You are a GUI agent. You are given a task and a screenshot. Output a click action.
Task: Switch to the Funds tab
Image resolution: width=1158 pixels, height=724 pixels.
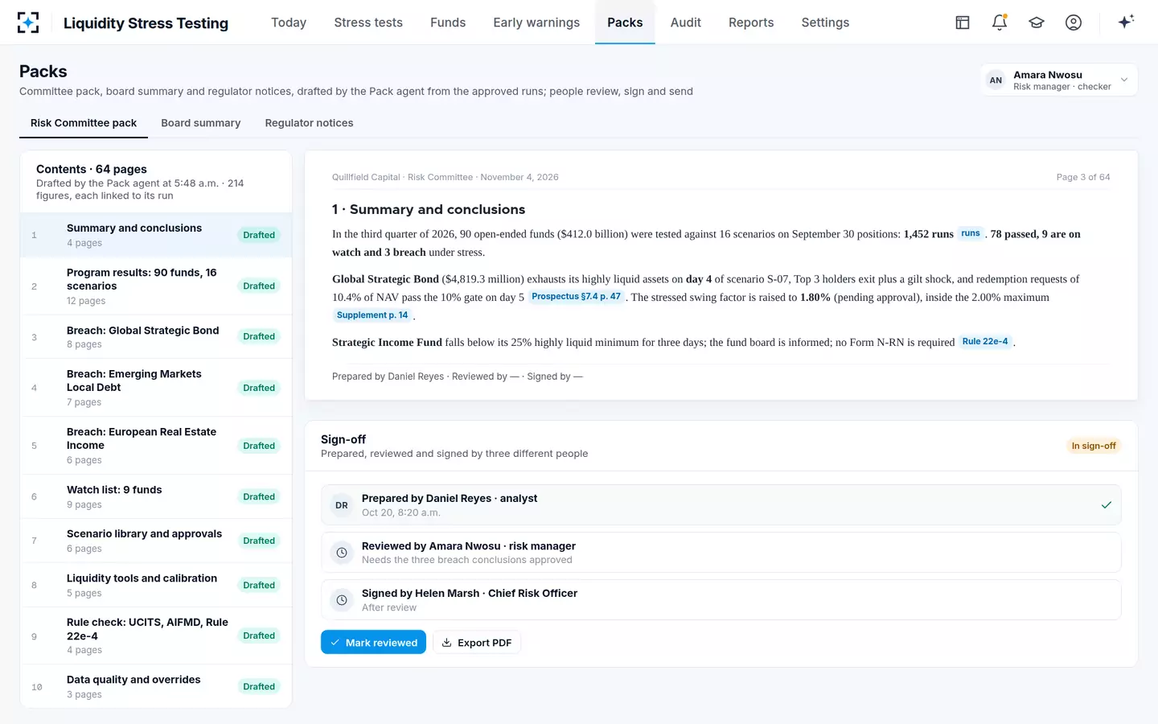pos(448,23)
